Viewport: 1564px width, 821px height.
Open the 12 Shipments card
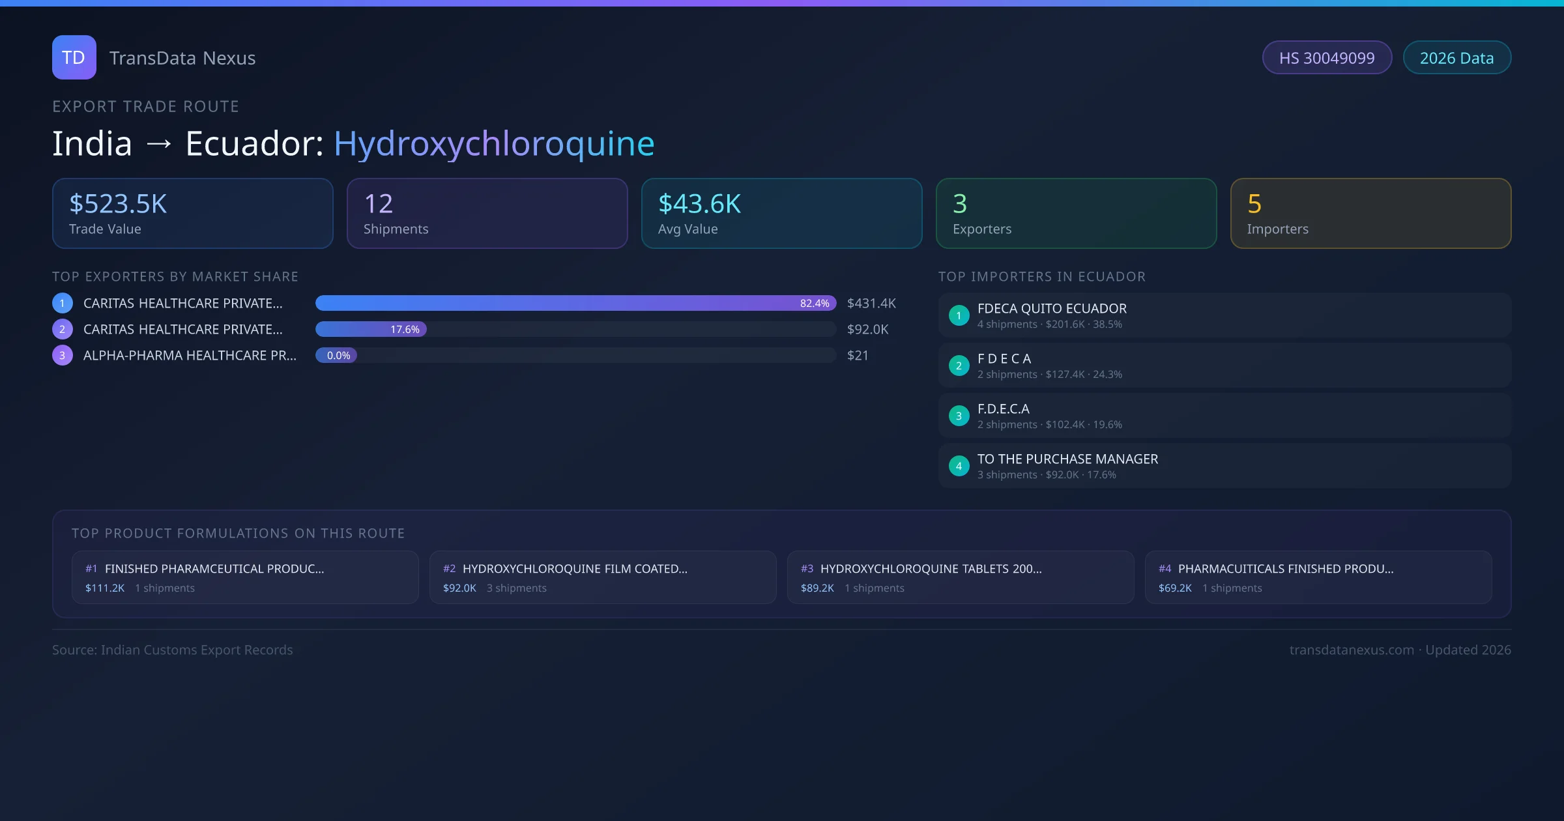pos(487,213)
